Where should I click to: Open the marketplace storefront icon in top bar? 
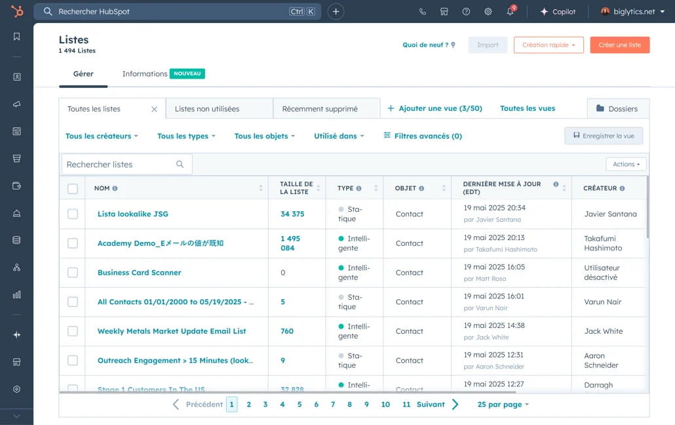click(x=444, y=12)
